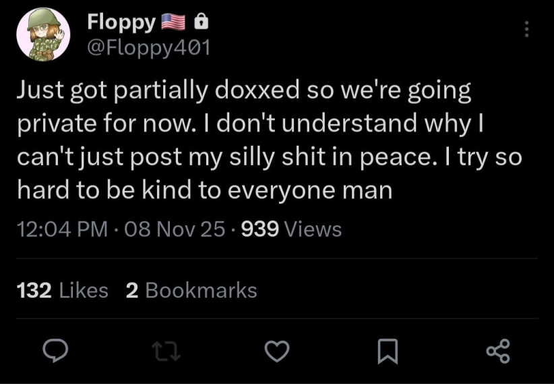Screen dimensions: 554x384
Task: Click the padlock icon beside Floppy
Action: pos(200,23)
